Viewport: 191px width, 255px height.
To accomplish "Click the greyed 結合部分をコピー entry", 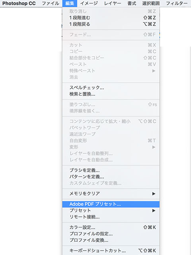I will coord(111,58).
